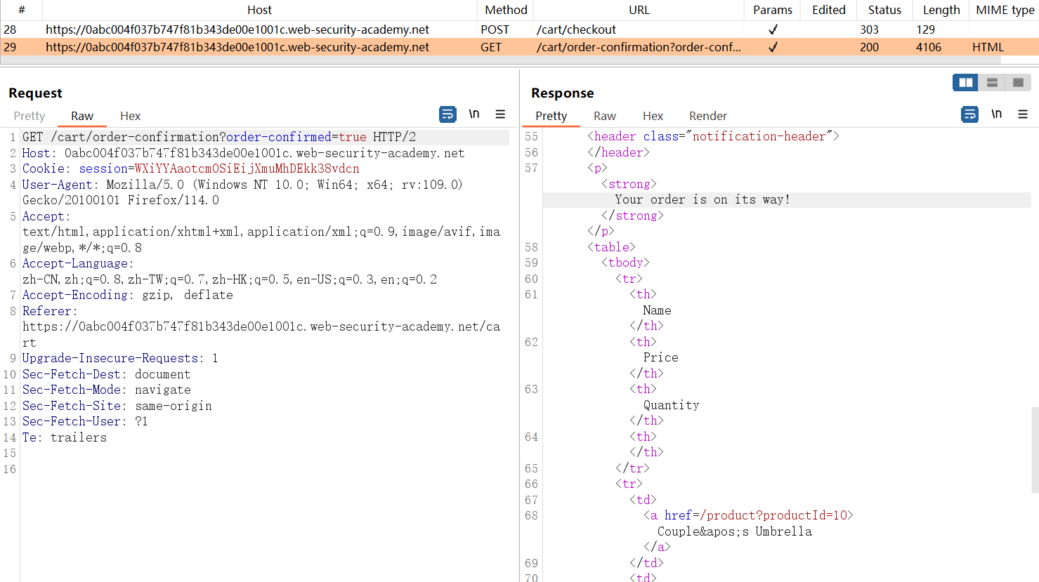Open the Request Hex tab
The image size is (1039, 582).
[x=130, y=116]
